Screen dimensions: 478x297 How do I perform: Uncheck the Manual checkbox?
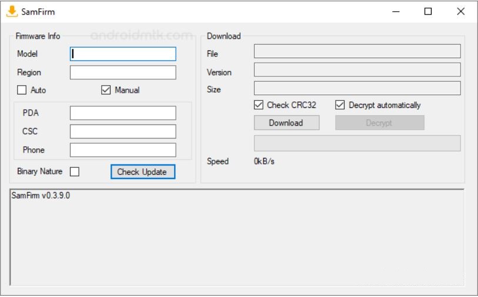click(106, 90)
